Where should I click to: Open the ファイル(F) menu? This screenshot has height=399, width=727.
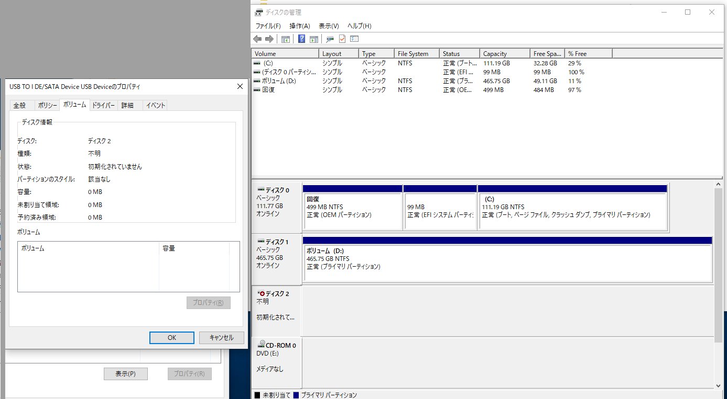[268, 26]
